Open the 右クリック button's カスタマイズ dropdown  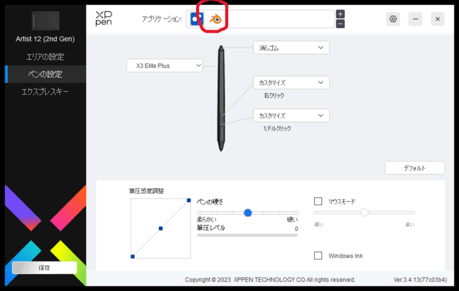click(291, 83)
